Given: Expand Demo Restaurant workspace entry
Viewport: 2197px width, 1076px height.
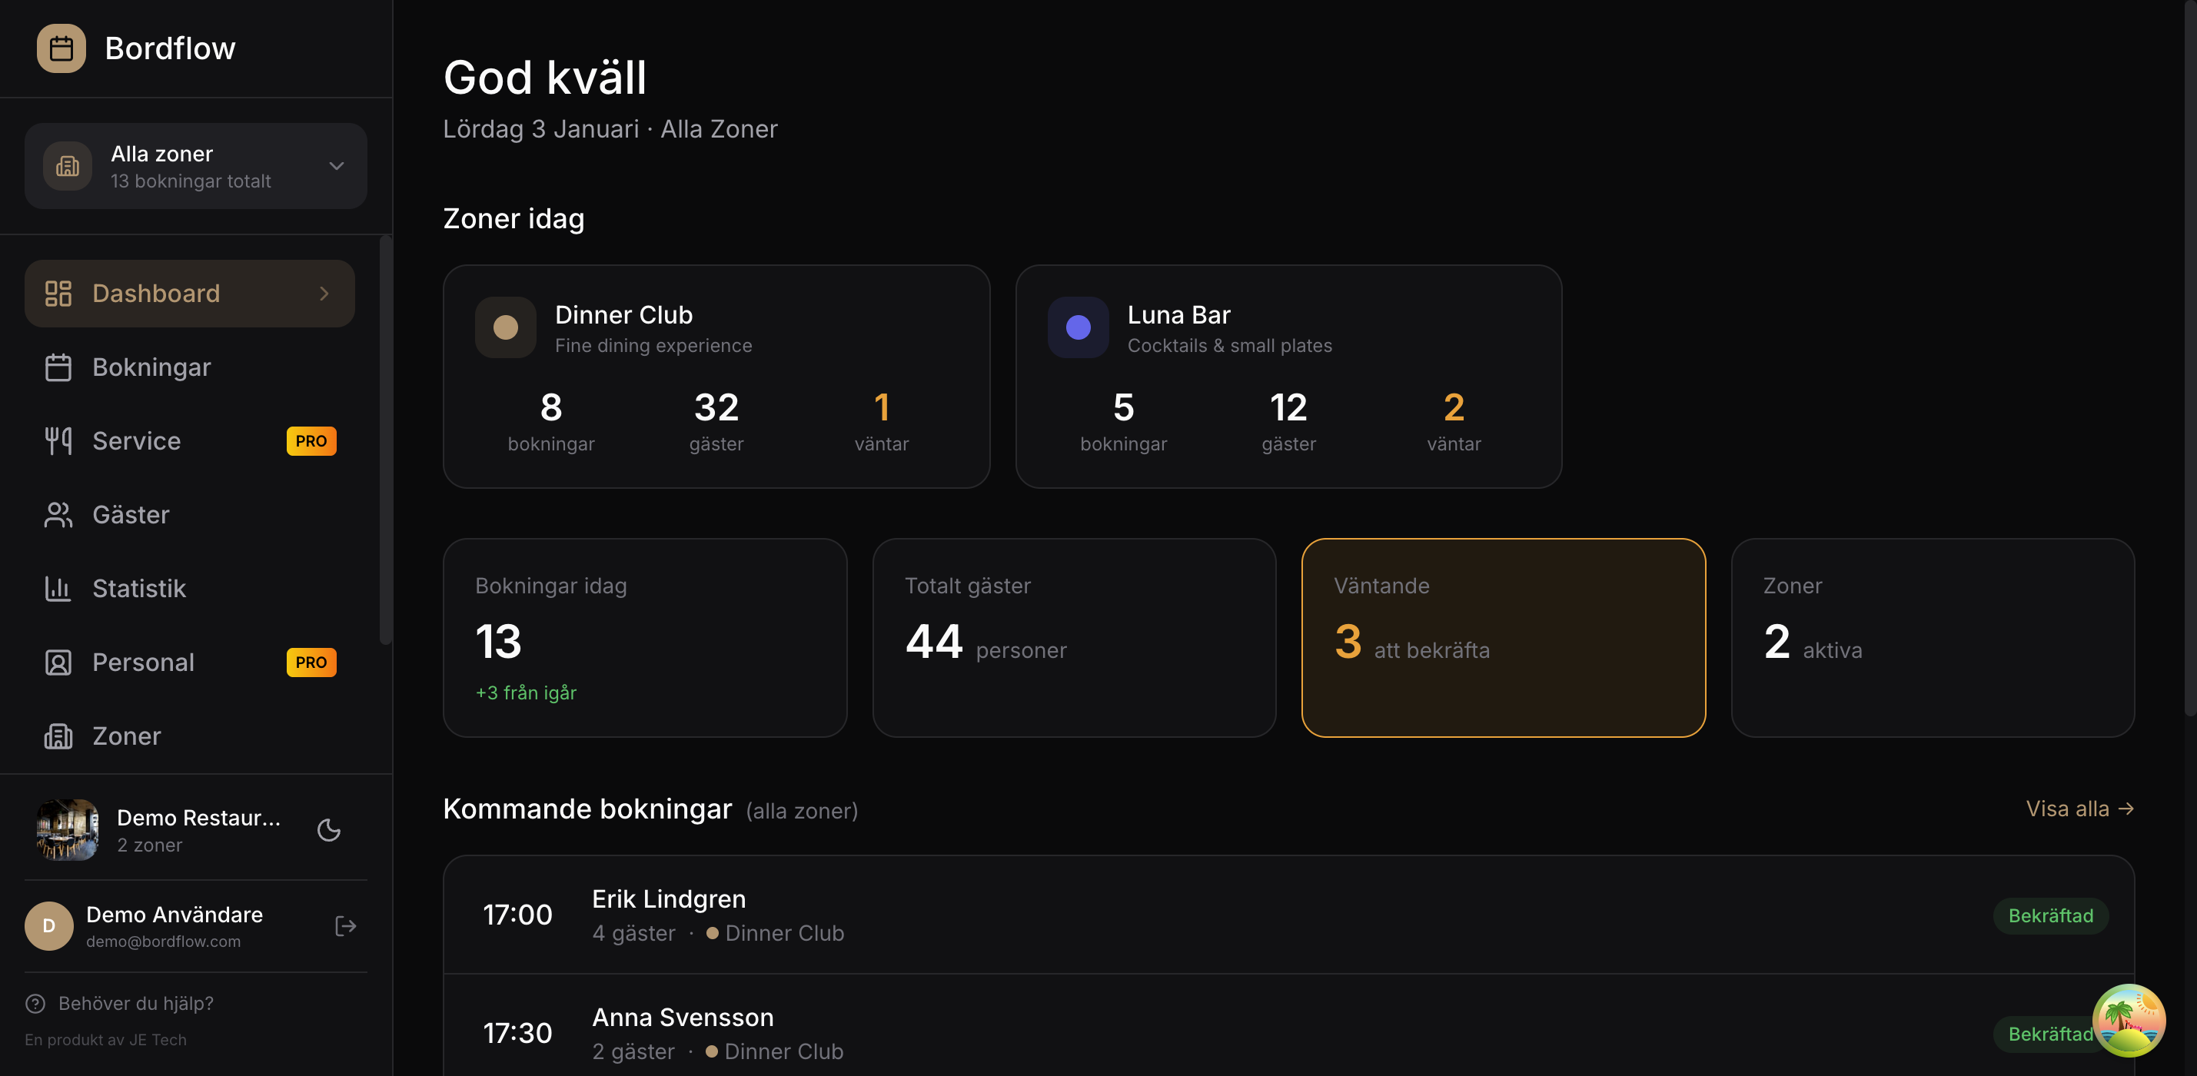Looking at the screenshot, I should tap(195, 829).
